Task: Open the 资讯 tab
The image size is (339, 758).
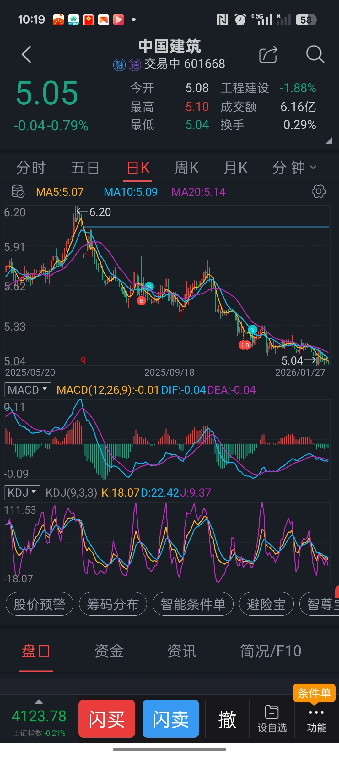Action: click(182, 651)
